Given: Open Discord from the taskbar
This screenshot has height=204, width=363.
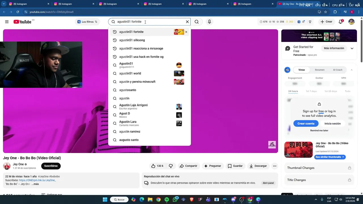Looking at the screenshot, I should point(233,199).
